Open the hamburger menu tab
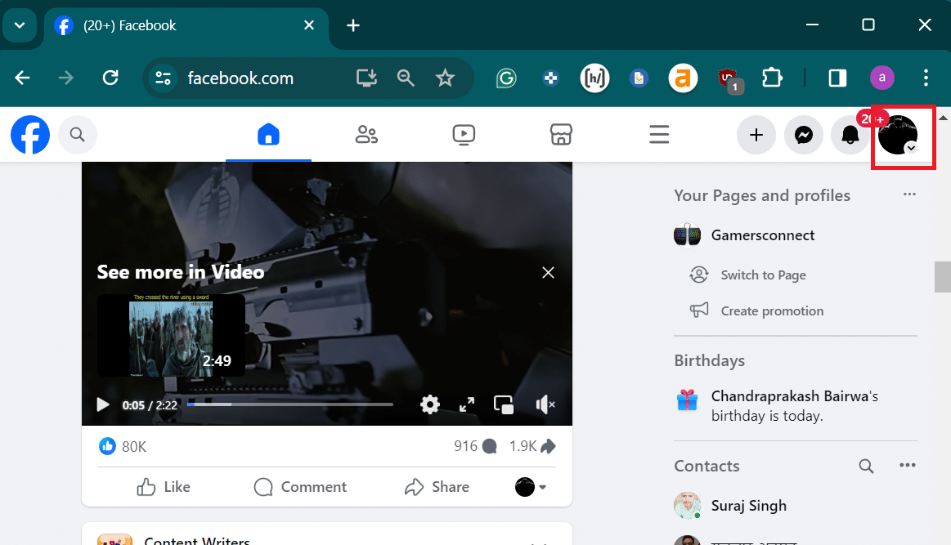This screenshot has height=545, width=951. [x=659, y=135]
